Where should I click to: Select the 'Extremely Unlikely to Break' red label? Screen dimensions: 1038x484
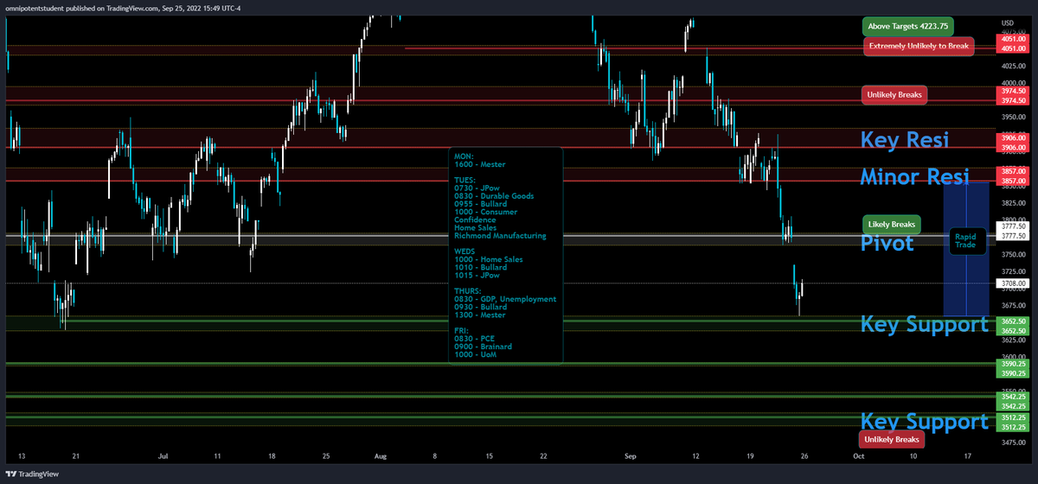point(919,46)
